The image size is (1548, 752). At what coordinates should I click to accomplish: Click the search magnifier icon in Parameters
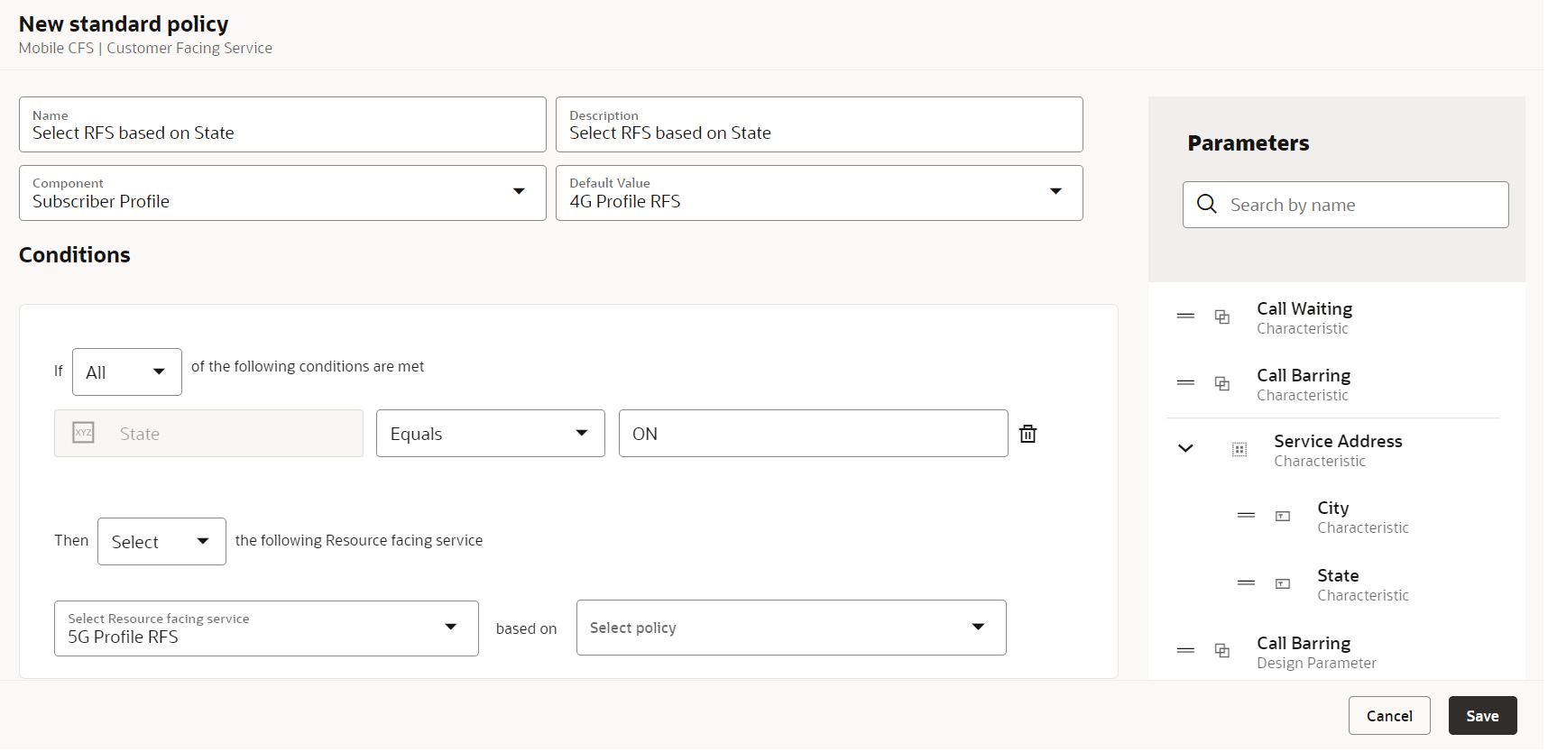pos(1206,205)
